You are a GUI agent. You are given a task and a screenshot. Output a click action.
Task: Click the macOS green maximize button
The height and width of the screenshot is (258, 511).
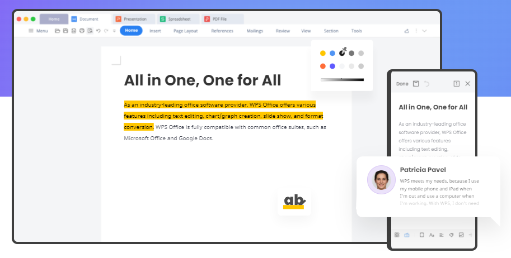(33, 19)
